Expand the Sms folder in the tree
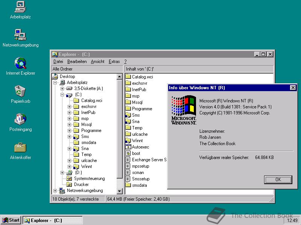This screenshot has height=225, width=301. 70,136
